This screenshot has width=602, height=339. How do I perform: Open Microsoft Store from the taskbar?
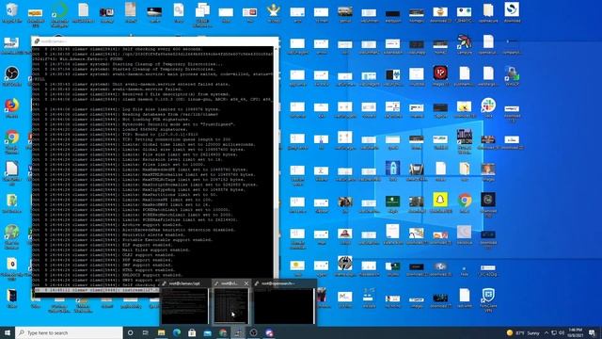(x=192, y=332)
